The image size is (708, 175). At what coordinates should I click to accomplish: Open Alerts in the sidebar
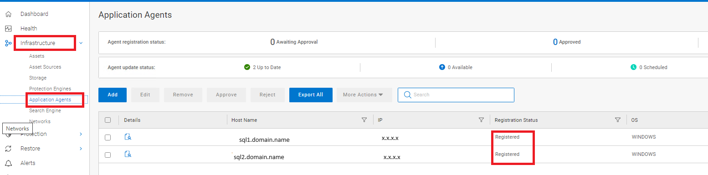(x=28, y=163)
